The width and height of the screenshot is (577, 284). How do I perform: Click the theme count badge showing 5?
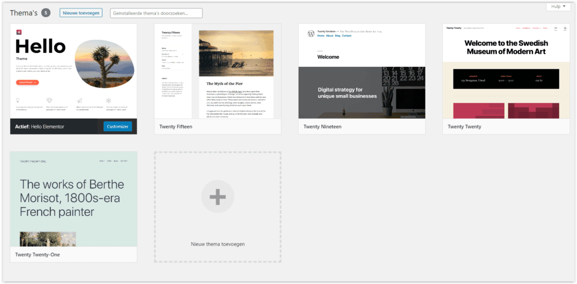pyautogui.click(x=46, y=12)
